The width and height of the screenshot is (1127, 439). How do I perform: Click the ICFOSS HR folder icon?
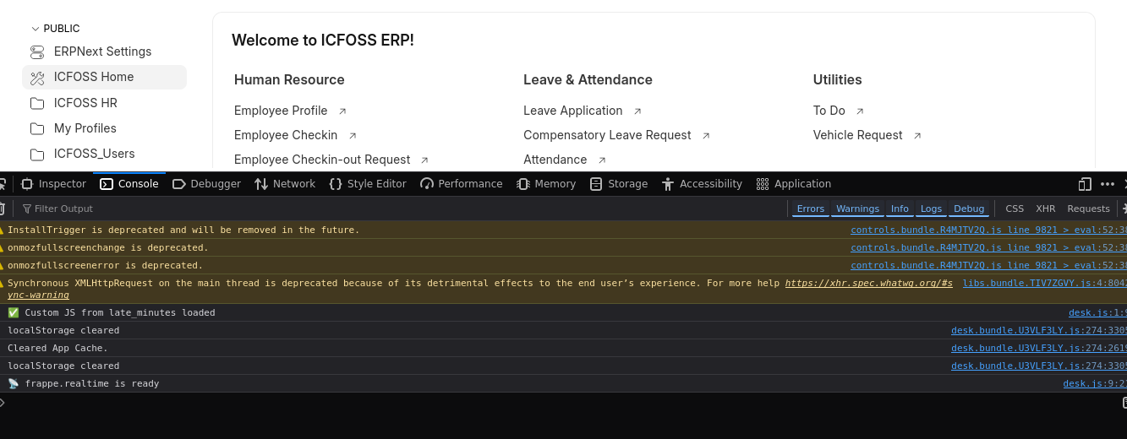tap(37, 103)
